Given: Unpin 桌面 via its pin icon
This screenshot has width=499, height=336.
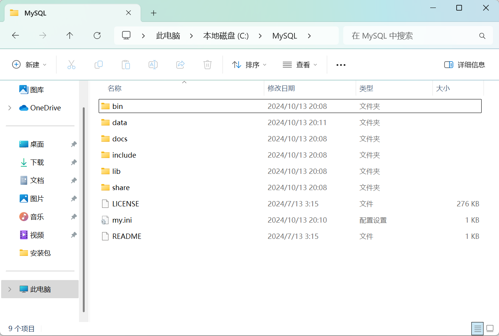Looking at the screenshot, I should [x=74, y=144].
